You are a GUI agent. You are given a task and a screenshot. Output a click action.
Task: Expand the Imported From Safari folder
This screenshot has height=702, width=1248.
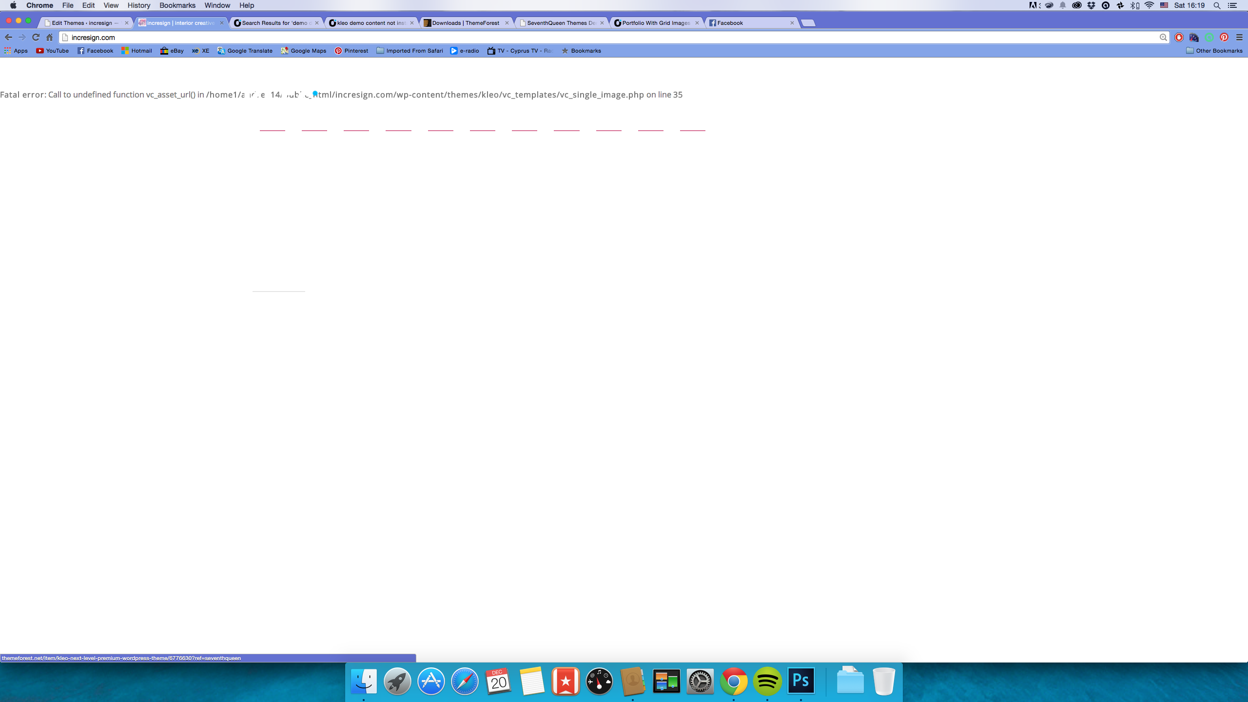tap(409, 51)
